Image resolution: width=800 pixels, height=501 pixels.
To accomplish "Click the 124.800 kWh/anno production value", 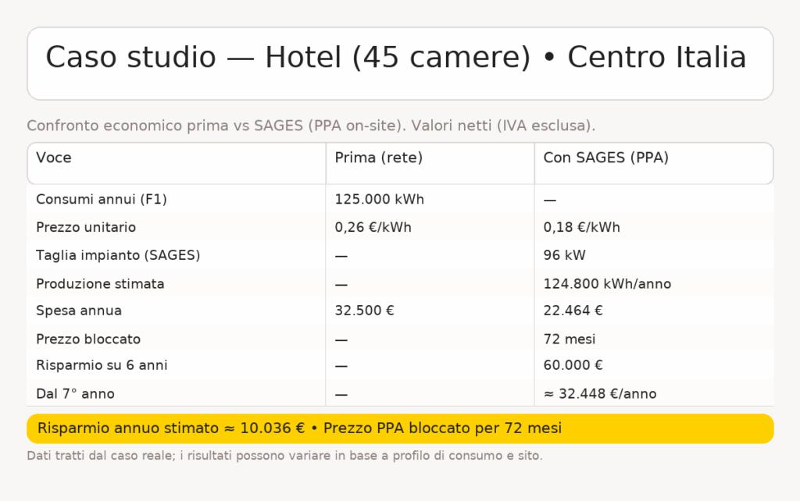I will [607, 284].
